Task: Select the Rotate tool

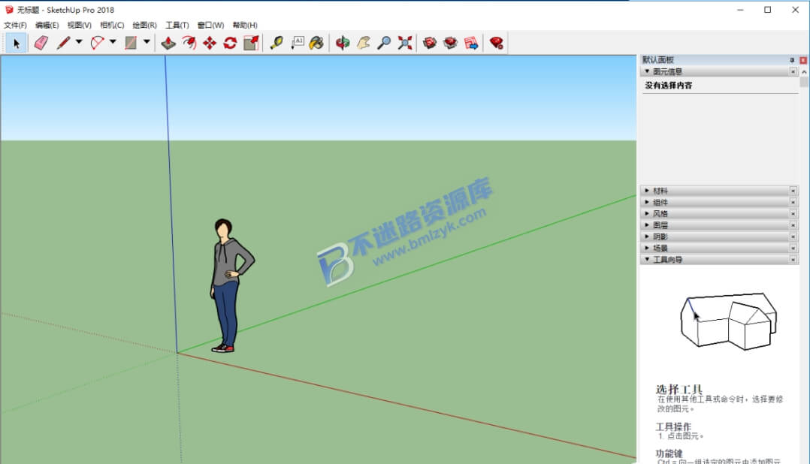Action: 231,43
